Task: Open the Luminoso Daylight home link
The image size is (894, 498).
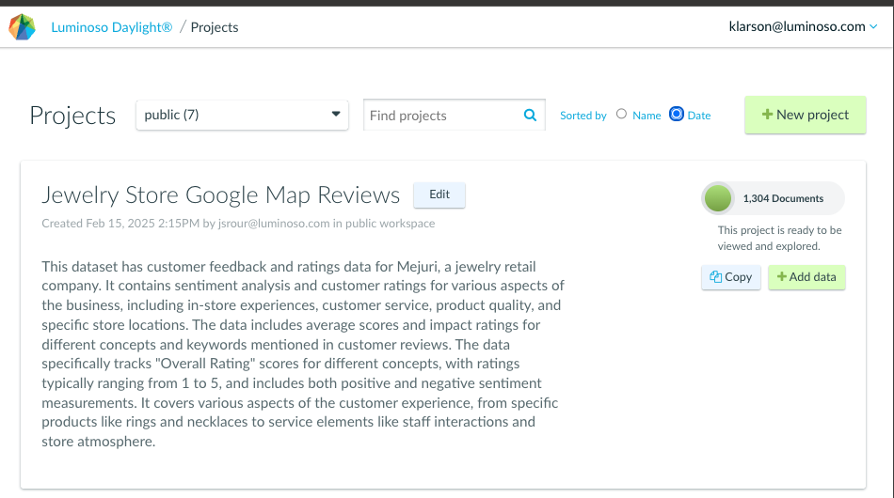Action: tap(112, 27)
